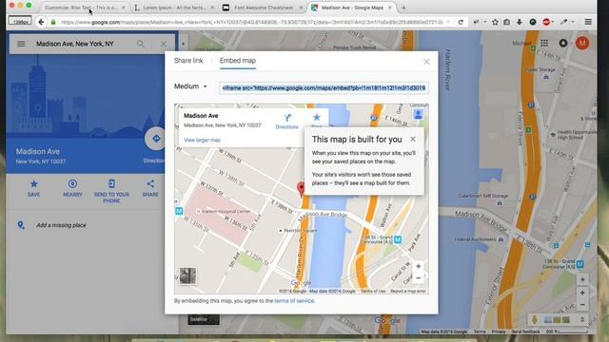Open the Firefox hamburger menu

[588, 22]
